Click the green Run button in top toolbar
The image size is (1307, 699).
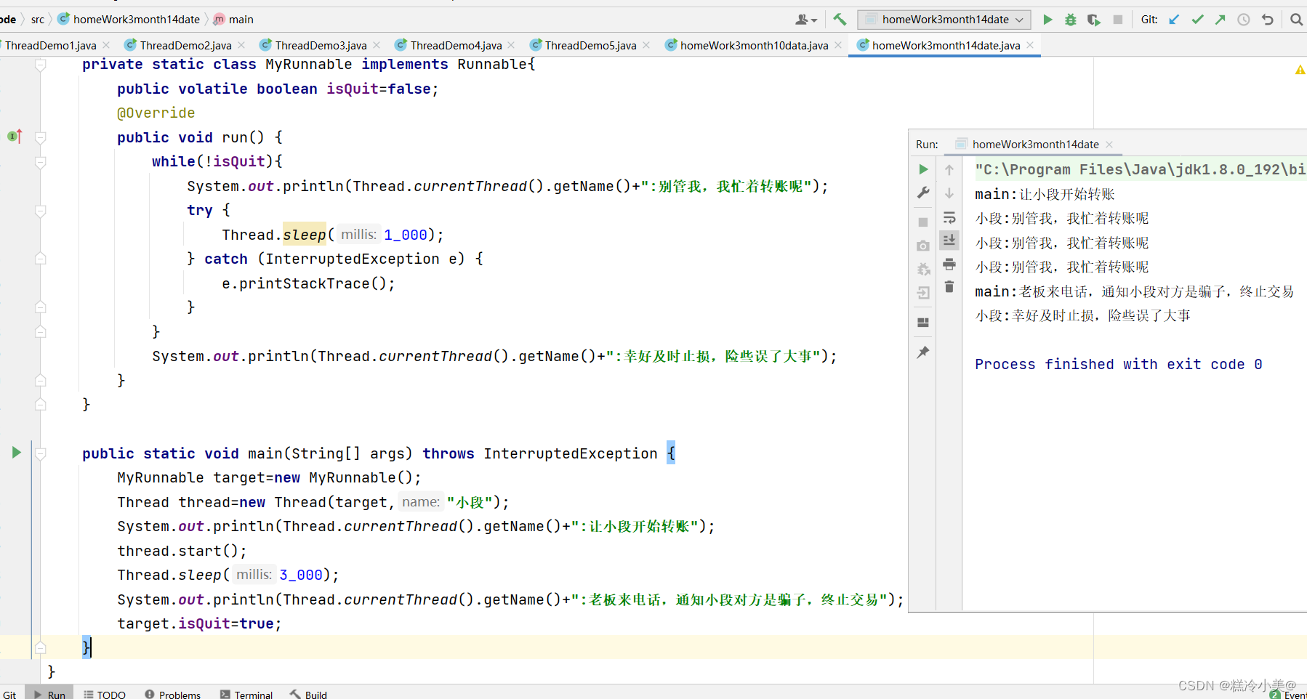[1047, 20]
